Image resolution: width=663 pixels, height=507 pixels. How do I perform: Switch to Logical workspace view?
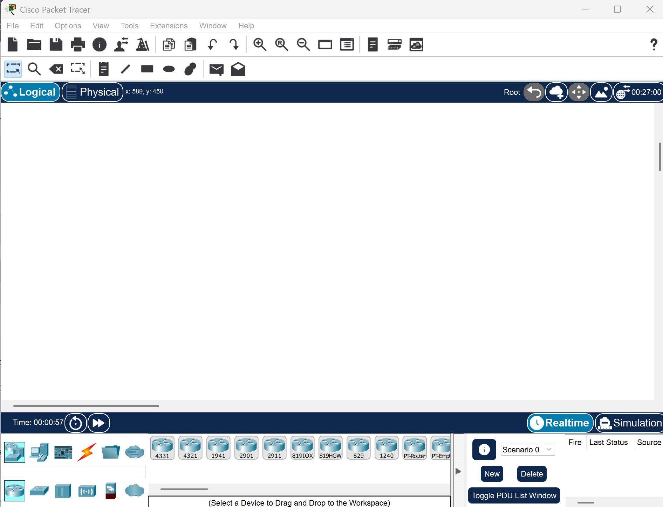(x=31, y=92)
